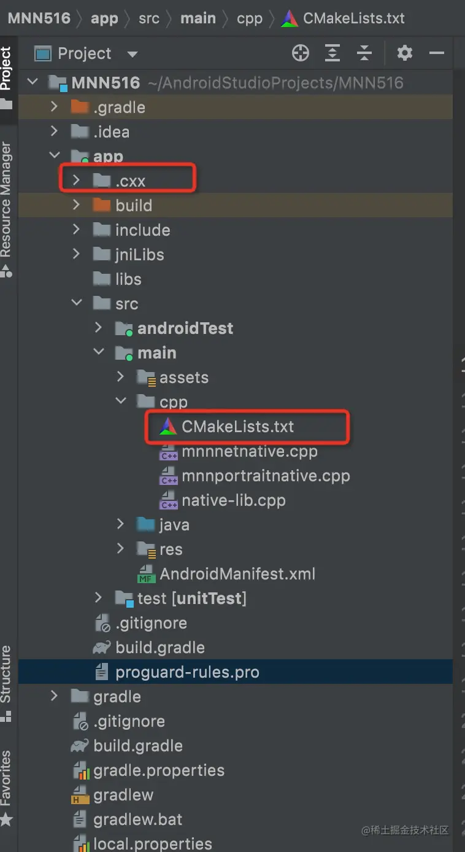This screenshot has width=465, height=852.
Task: Click the Gradle elephant icon for app build.gradle
Action: click(101, 648)
